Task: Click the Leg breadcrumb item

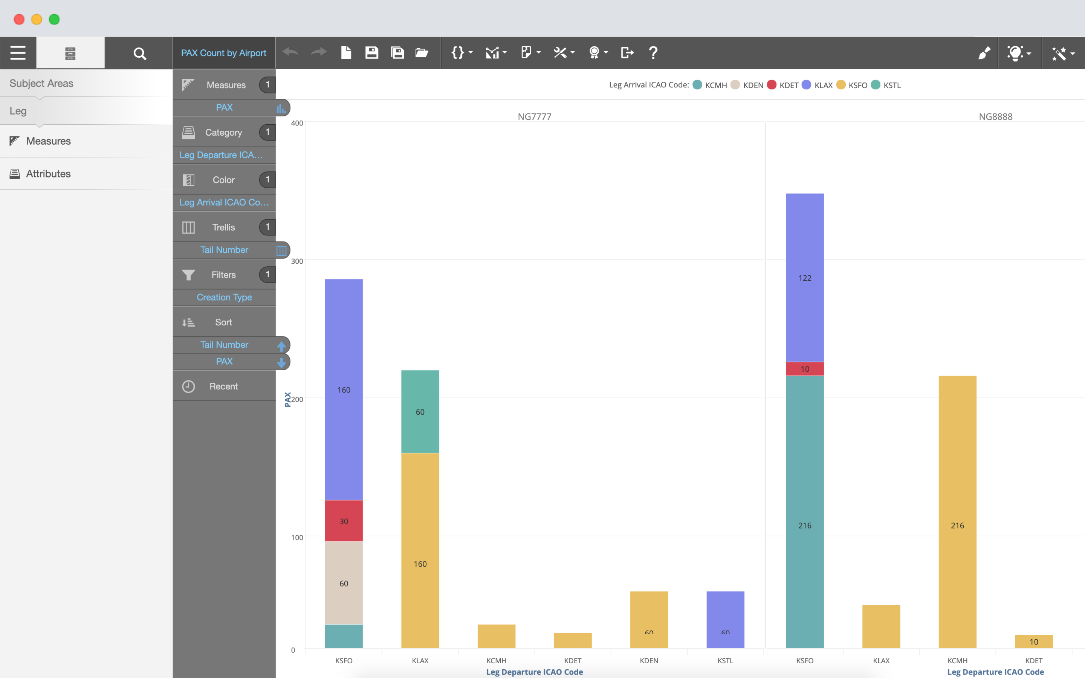Action: coord(18,111)
